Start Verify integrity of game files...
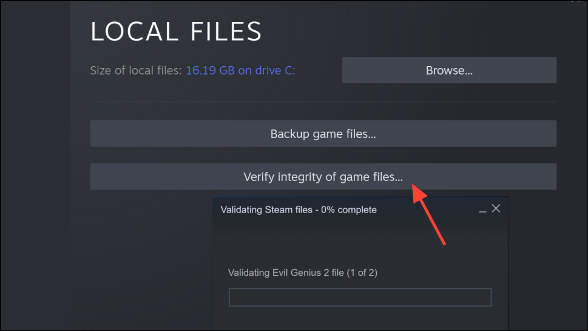The height and width of the screenshot is (331, 588). pos(323,176)
